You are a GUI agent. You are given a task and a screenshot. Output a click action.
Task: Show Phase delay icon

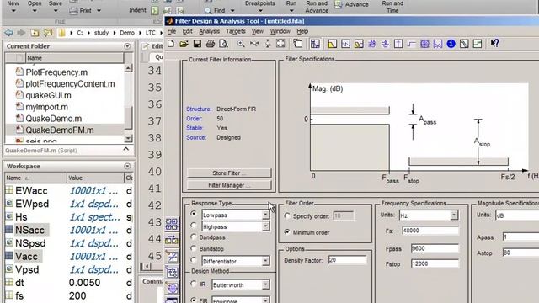[386, 44]
